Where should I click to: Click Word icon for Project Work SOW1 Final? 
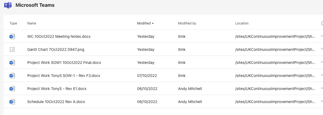tap(12, 63)
